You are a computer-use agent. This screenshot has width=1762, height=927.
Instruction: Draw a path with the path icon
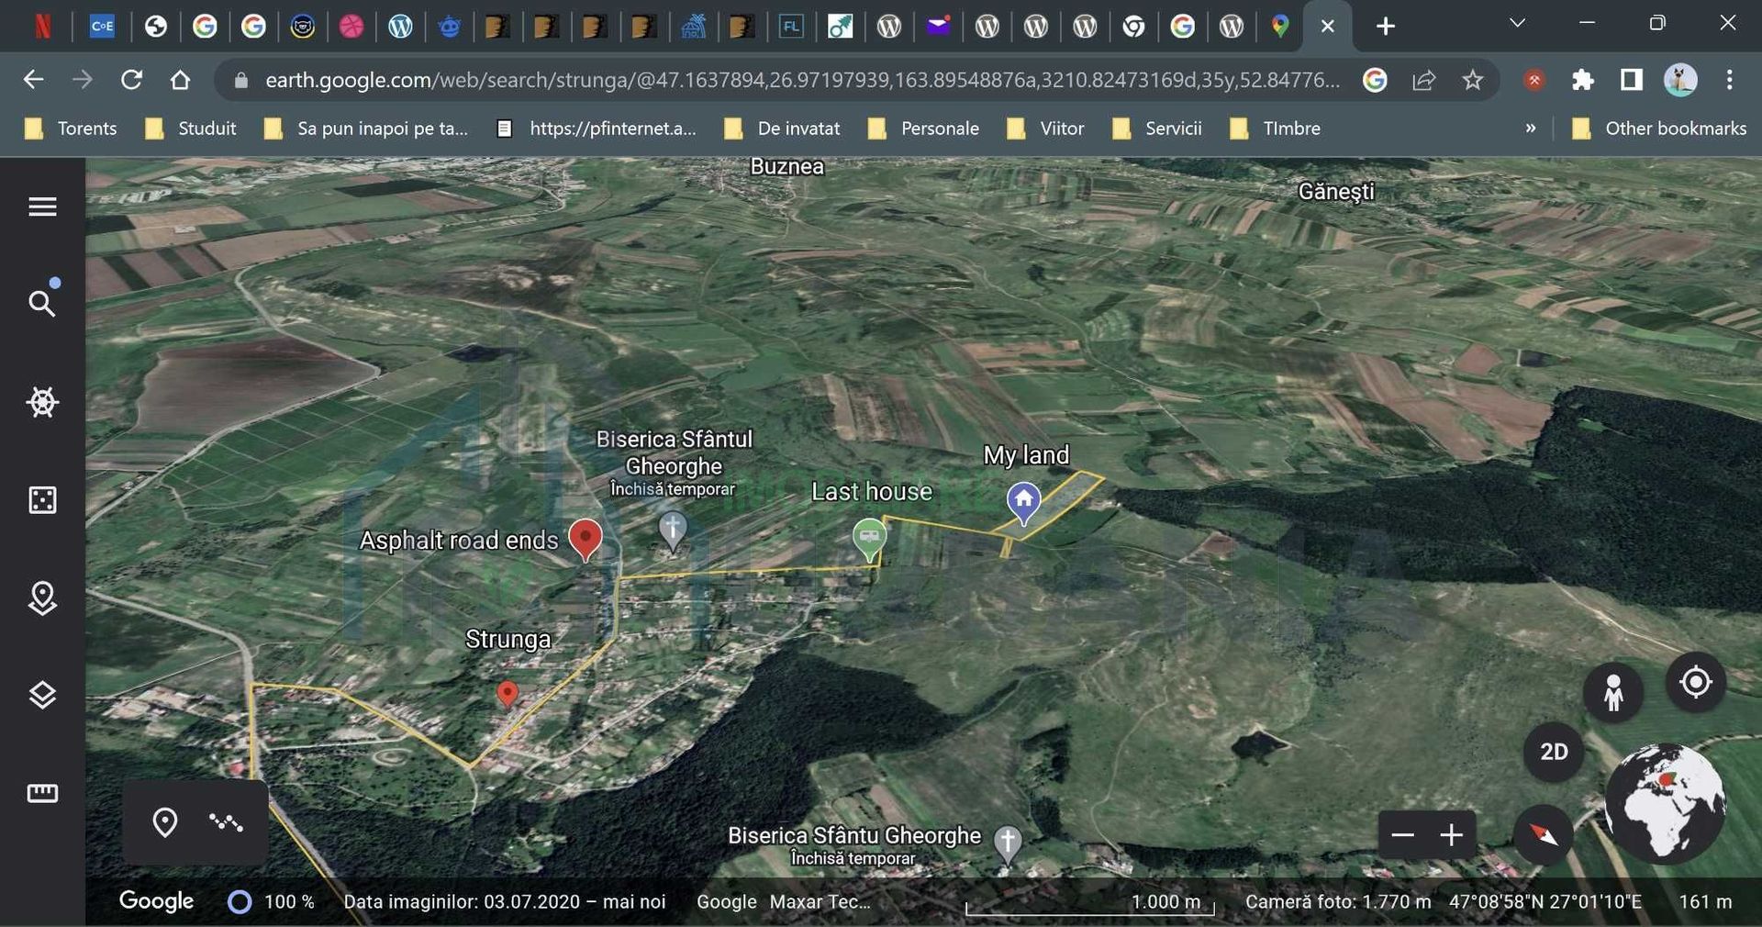[224, 822]
